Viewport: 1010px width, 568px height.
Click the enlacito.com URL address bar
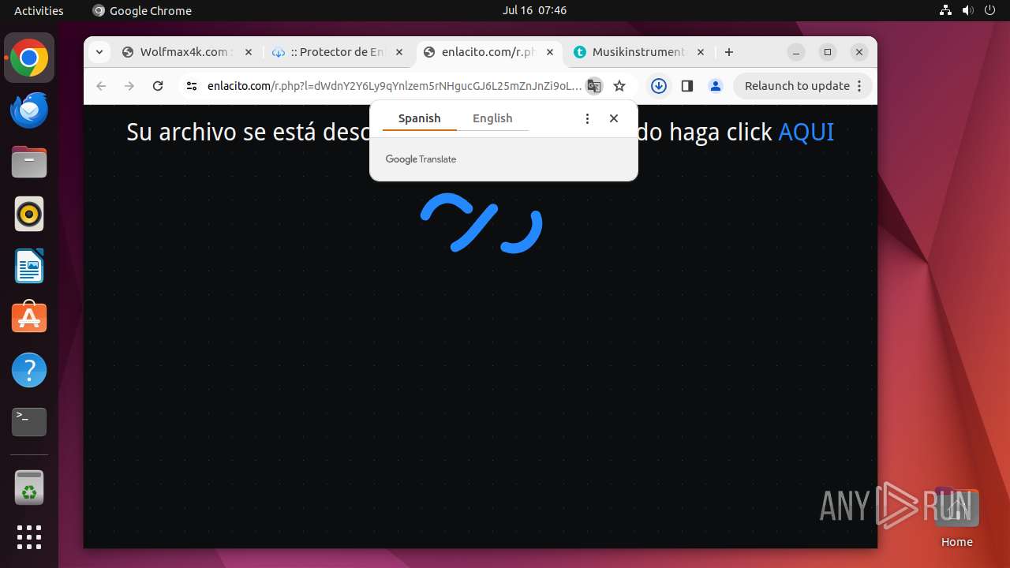tap(395, 86)
